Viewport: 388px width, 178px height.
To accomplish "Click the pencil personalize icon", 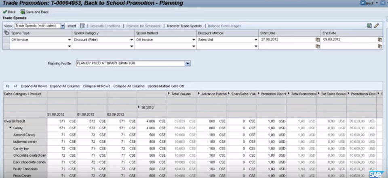I will (377, 25).
